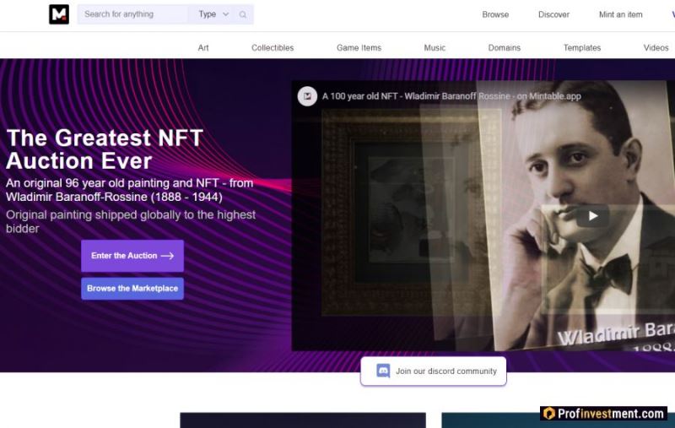Click 'Browse the Marketplace' button

[x=132, y=289]
